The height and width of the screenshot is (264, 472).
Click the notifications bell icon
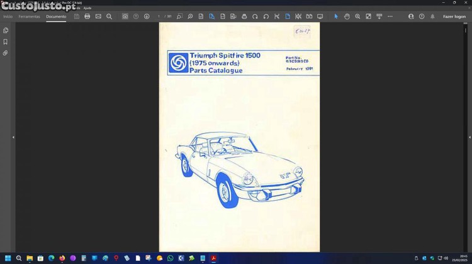tap(432, 16)
